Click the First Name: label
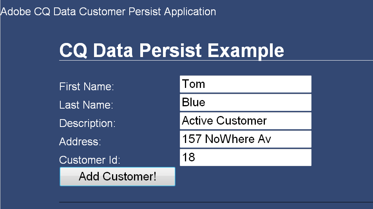 86,87
